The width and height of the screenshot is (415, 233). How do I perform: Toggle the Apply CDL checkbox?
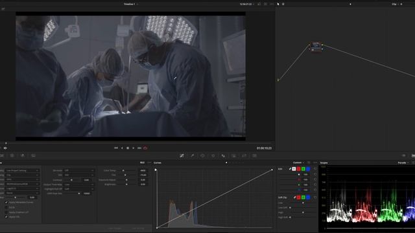click(6, 217)
